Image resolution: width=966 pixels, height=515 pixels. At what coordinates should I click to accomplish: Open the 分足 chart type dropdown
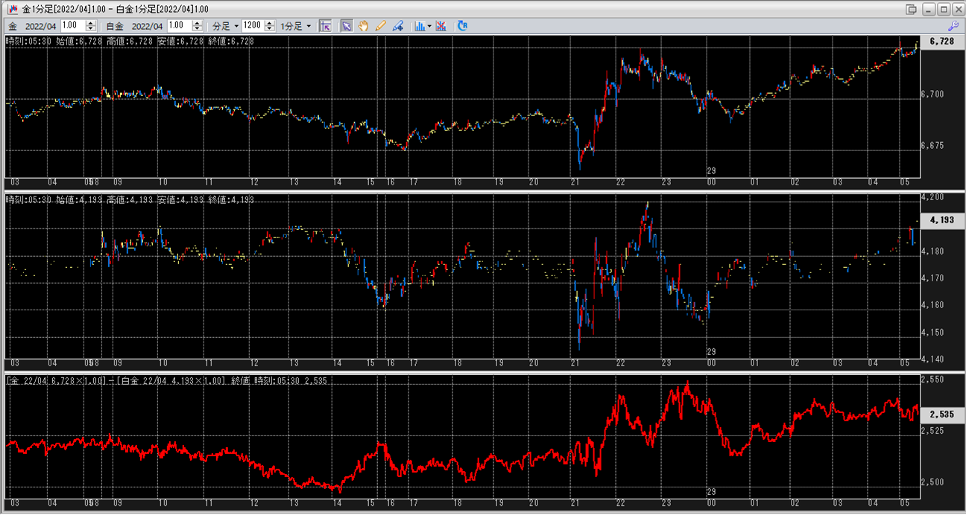(x=226, y=26)
